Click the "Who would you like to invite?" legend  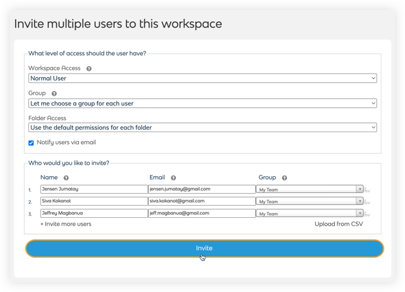[x=69, y=163]
